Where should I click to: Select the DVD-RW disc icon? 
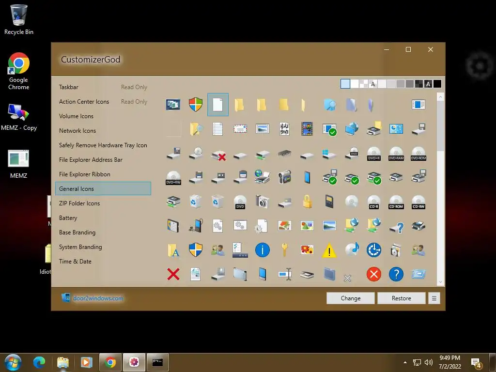pyautogui.click(x=173, y=178)
